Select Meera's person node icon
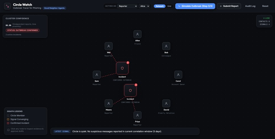Screen dimensions: 275x139 (109, 103)
